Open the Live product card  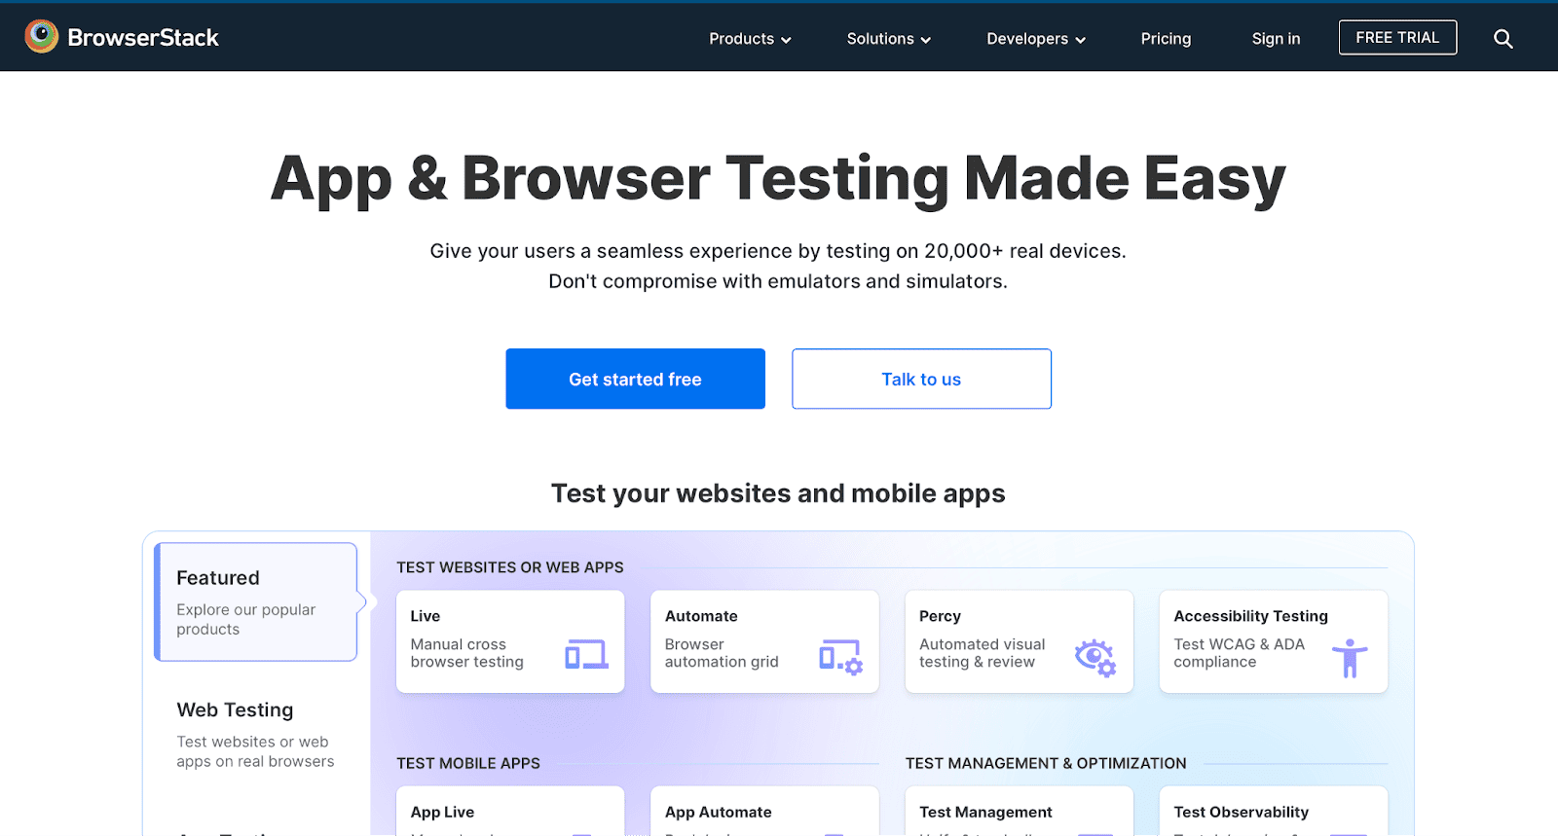[510, 641]
